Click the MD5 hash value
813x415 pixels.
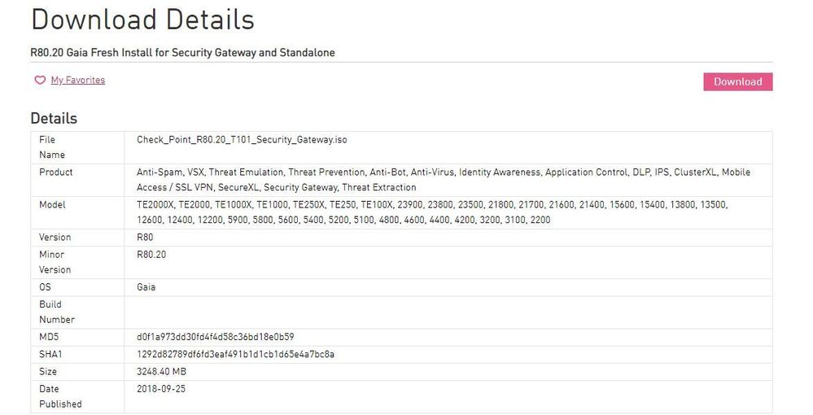216,337
